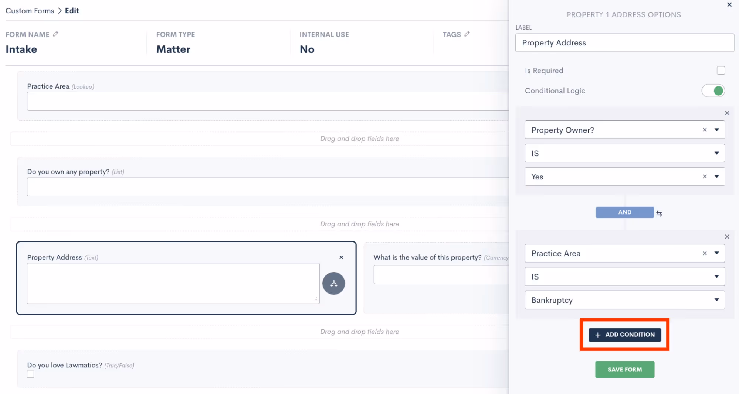Clear the Yes value selection
This screenshot has height=394, width=739.
705,177
